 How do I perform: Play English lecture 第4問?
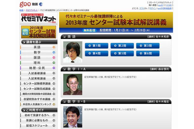(x=96, y=54)
